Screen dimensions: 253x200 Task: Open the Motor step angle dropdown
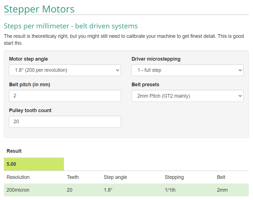(65, 70)
